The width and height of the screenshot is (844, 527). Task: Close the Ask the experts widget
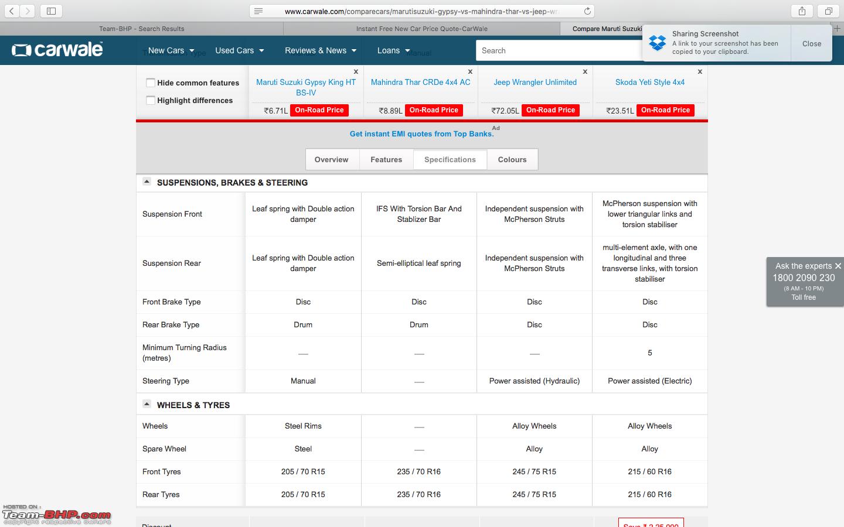pos(838,266)
